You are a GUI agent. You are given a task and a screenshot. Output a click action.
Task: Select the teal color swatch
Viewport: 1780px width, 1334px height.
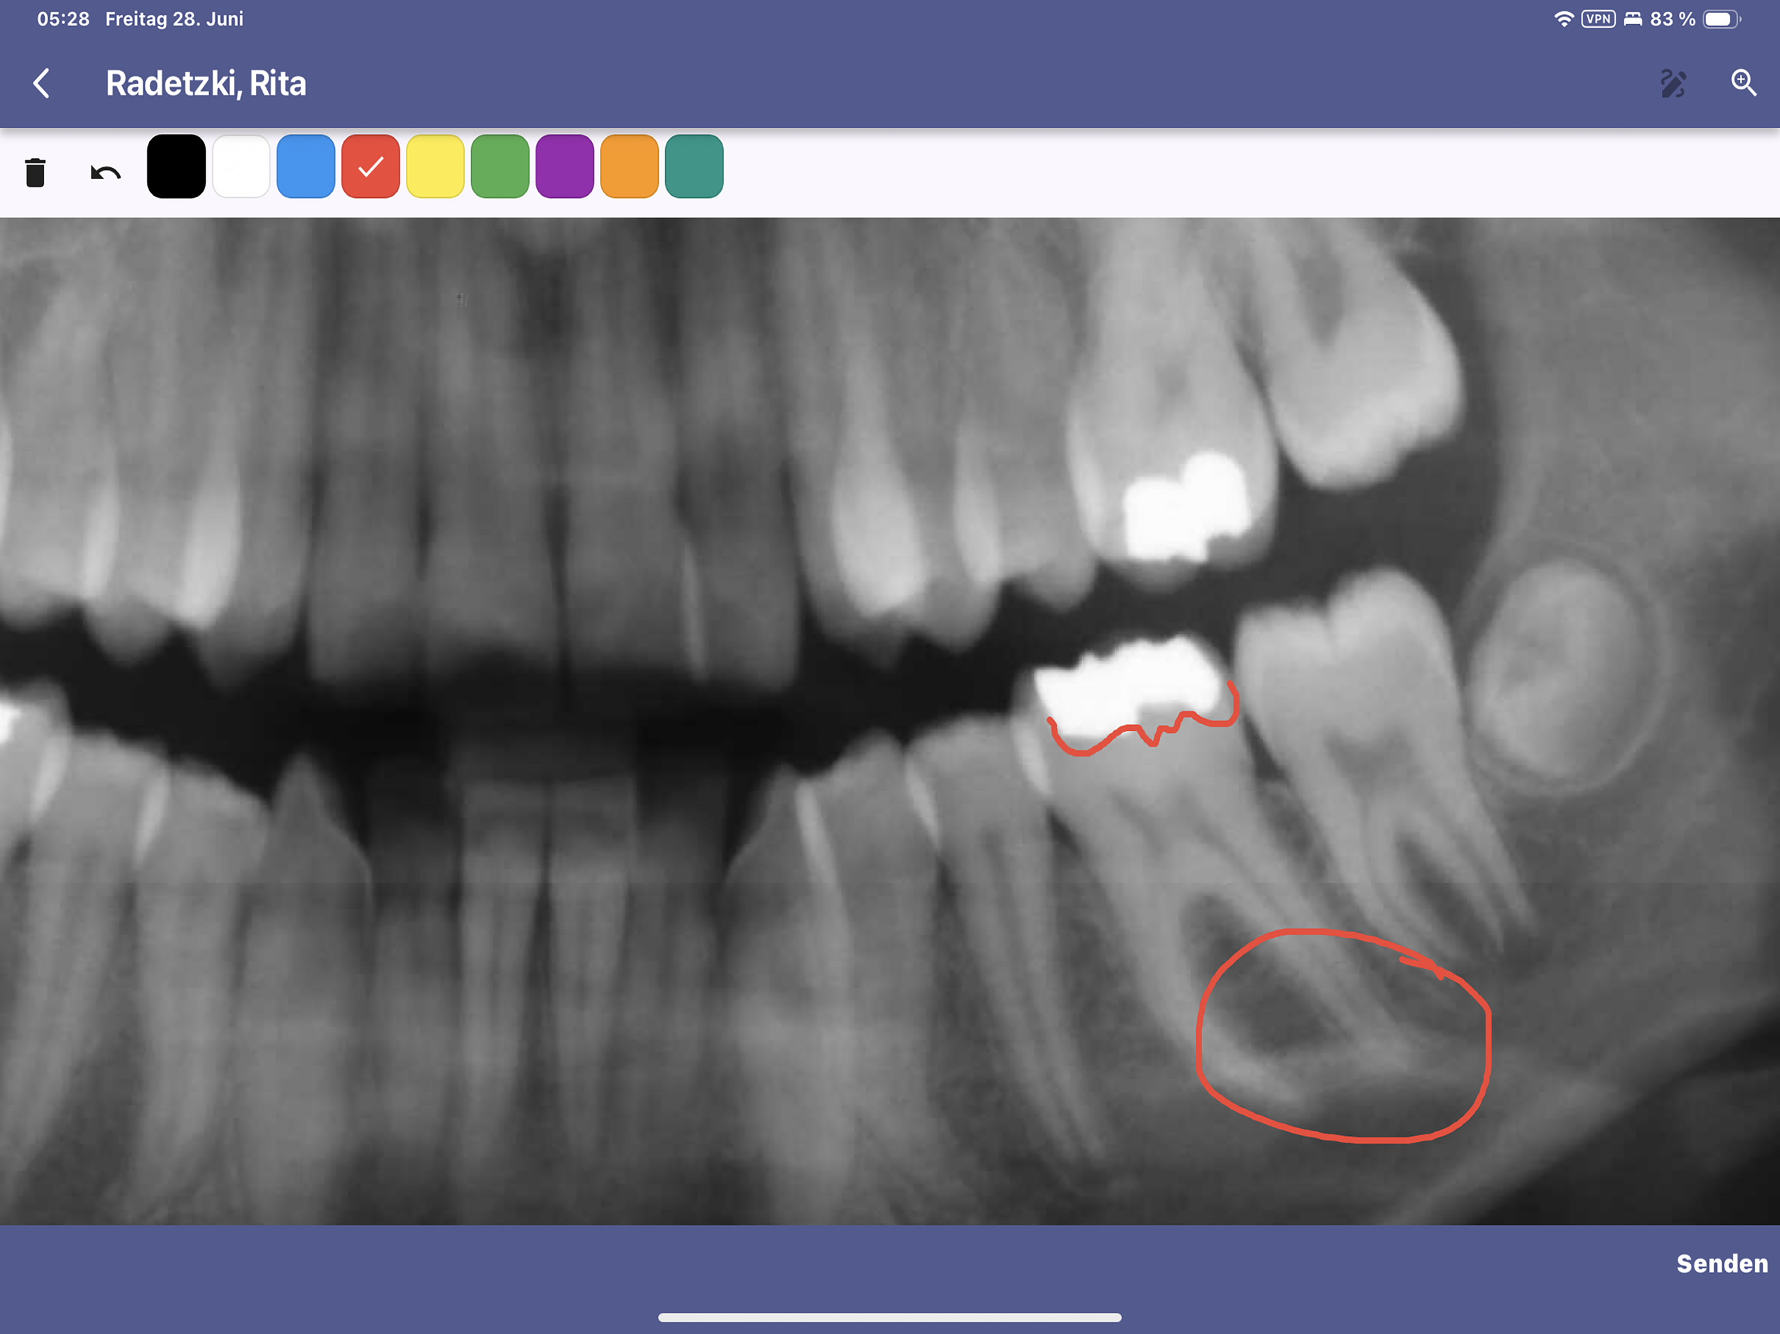tap(695, 167)
